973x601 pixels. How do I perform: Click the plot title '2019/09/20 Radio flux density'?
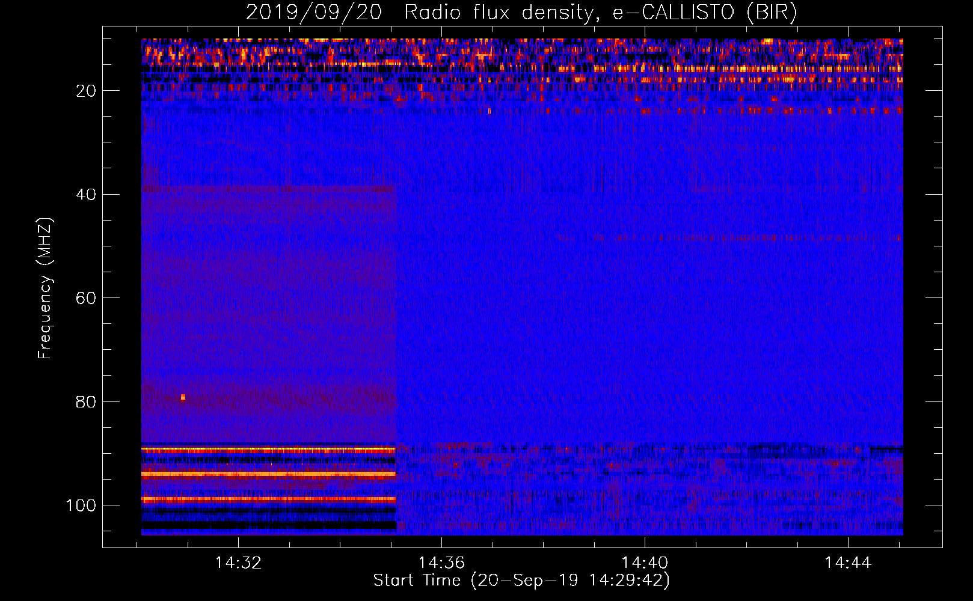coord(420,13)
